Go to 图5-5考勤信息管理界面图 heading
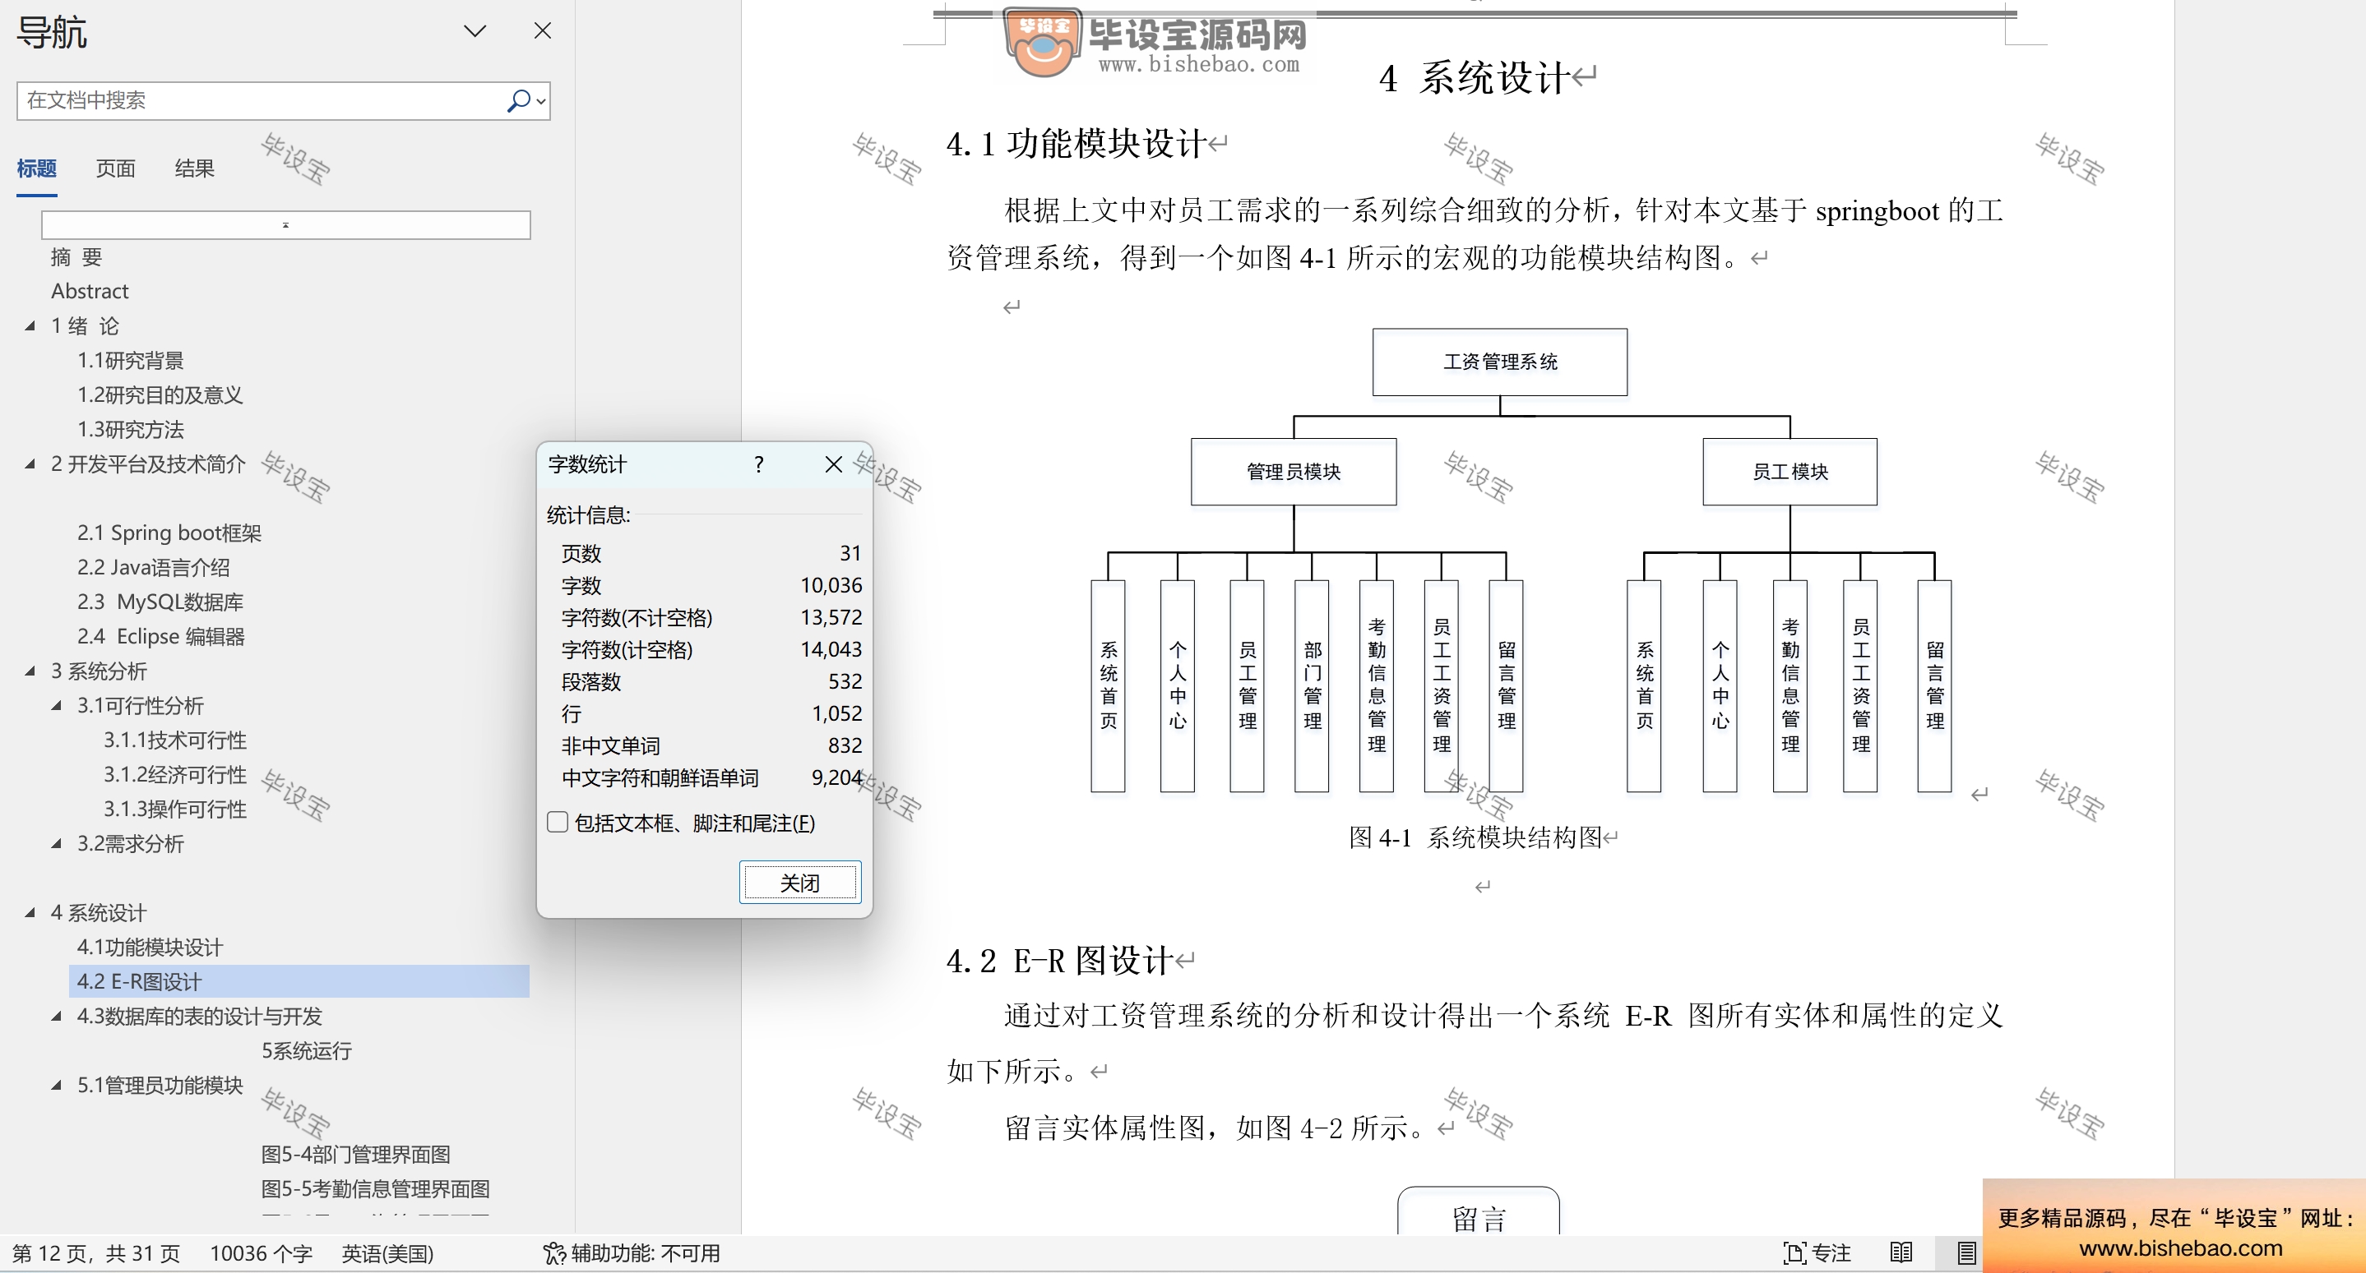Viewport: 2366px width, 1273px height. [x=375, y=1188]
